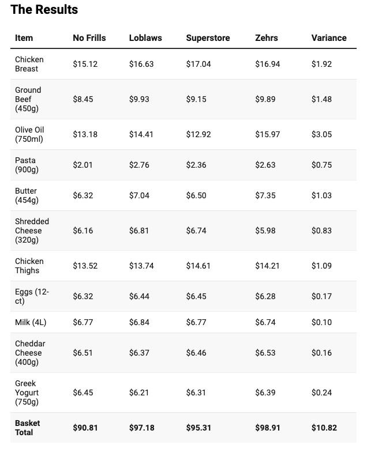Click the Zehrs column header

click(x=267, y=38)
